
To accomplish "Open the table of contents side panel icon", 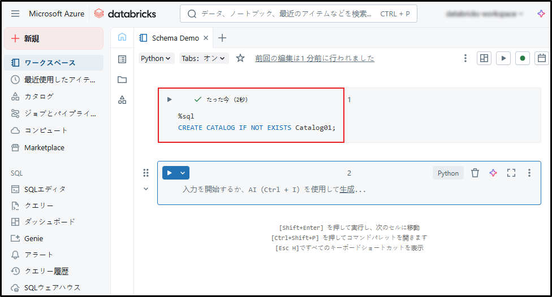I will click(x=122, y=59).
